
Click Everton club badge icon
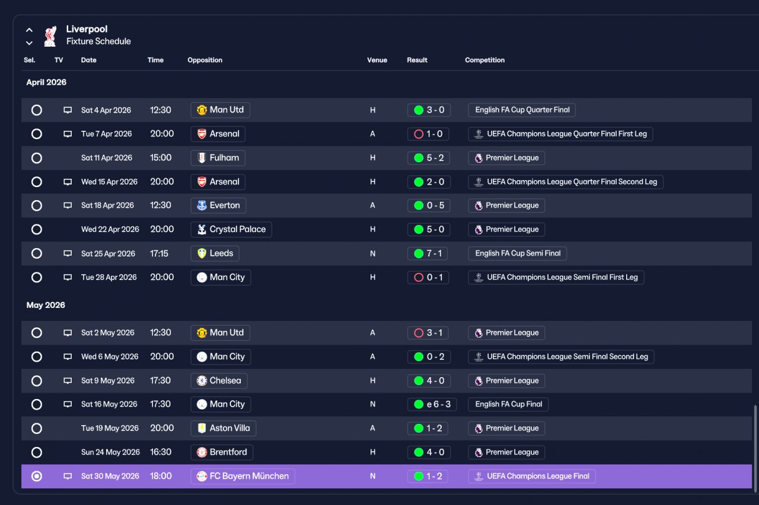[202, 205]
